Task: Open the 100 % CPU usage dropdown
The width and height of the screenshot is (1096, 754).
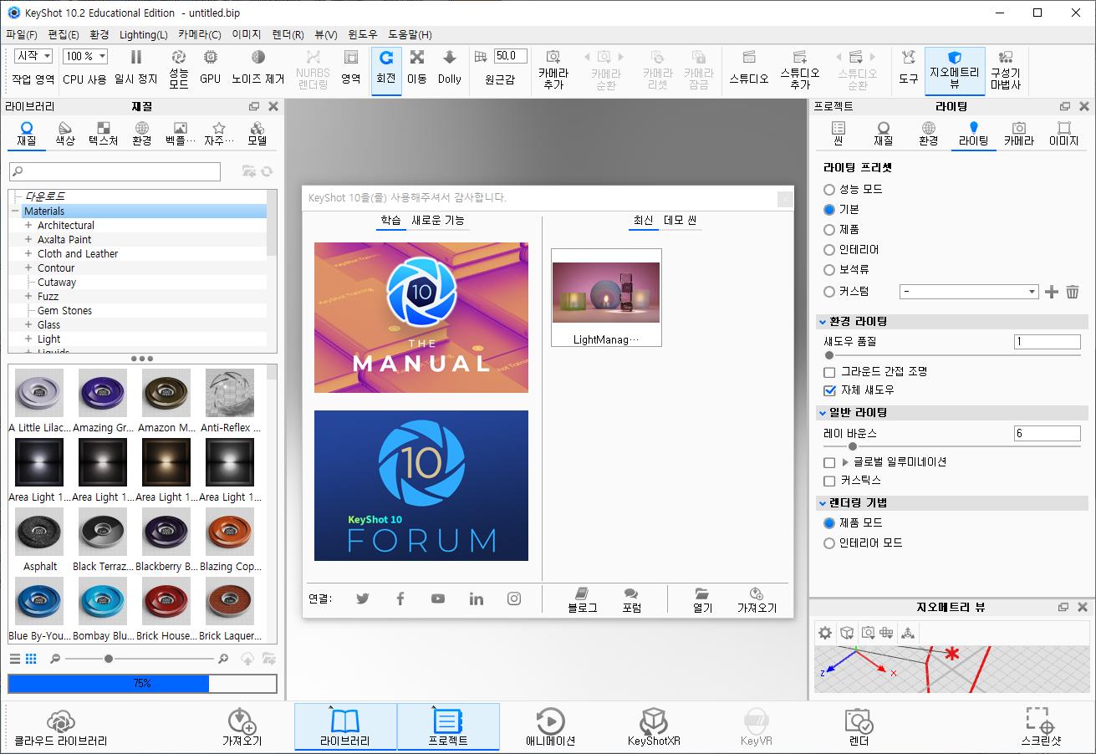Action: pos(85,56)
